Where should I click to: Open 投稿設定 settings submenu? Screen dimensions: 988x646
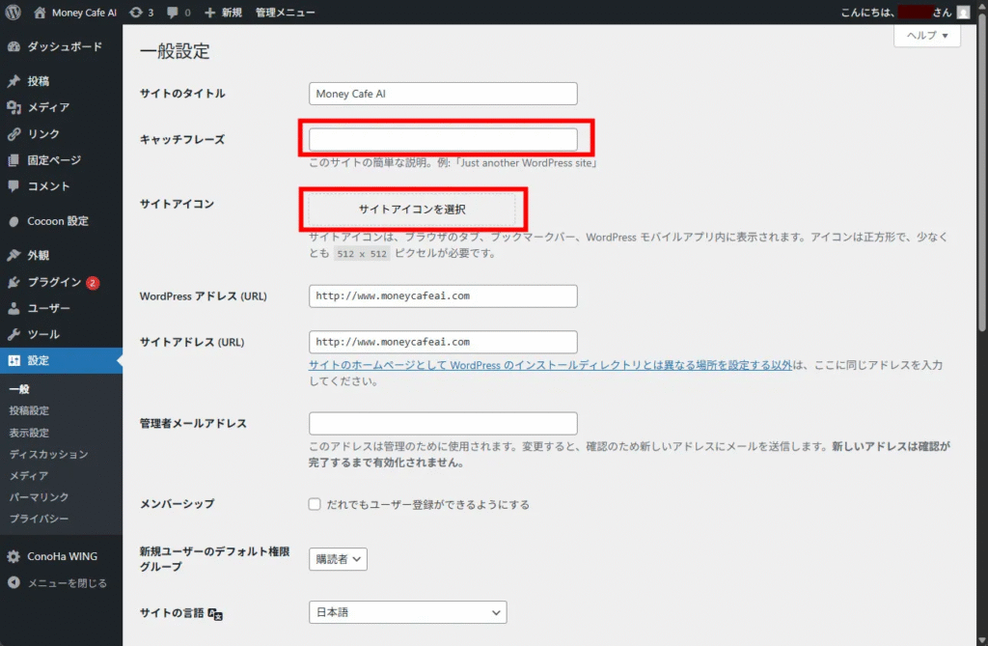(29, 410)
